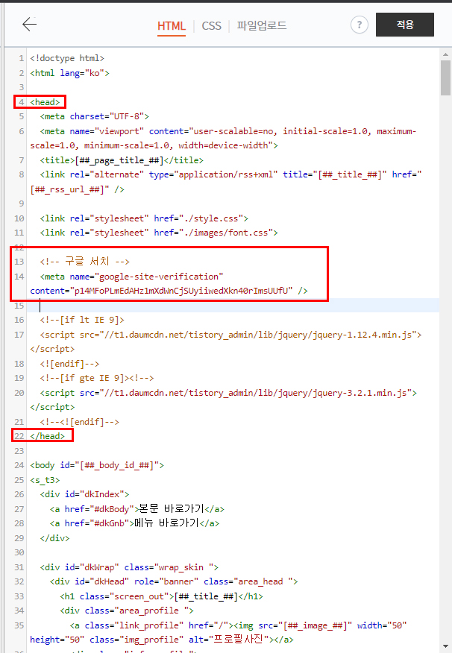Click the ./style.css stylesheet link line
The height and width of the screenshot is (653, 452).
click(x=144, y=218)
